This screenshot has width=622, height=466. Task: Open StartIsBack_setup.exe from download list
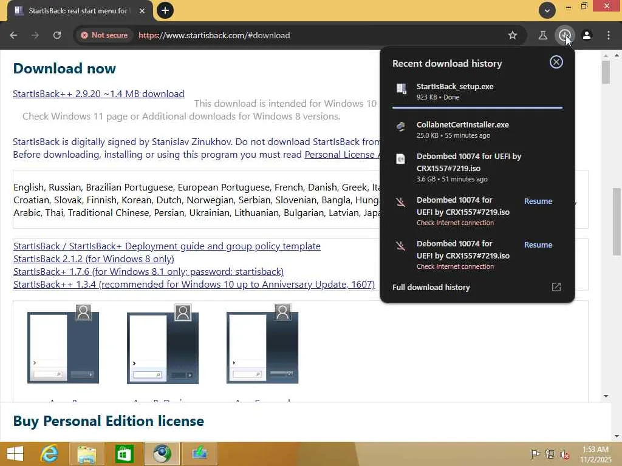[477, 92]
